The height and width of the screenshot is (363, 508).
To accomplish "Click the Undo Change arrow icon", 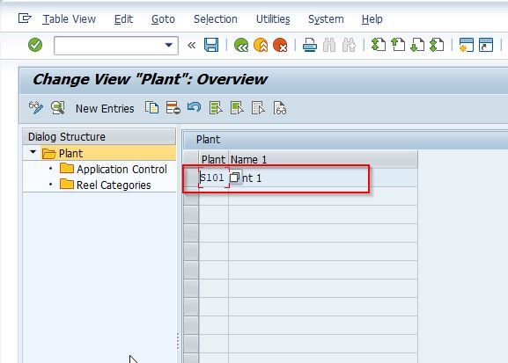I will point(194,107).
